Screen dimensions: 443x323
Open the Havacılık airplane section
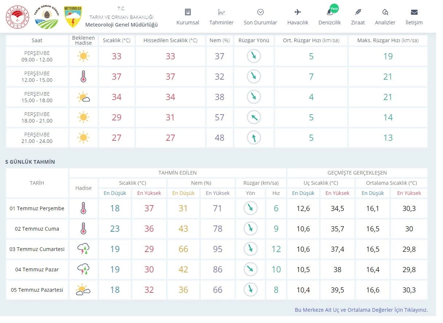298,17
